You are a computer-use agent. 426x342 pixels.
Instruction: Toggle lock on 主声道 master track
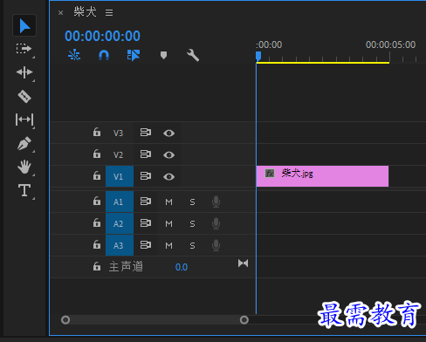(97, 266)
